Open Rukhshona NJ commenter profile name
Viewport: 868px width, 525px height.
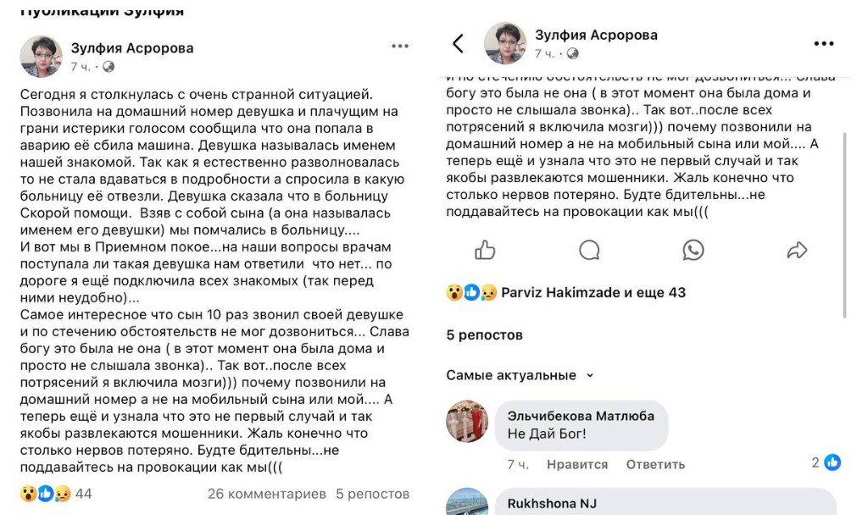coord(552,504)
